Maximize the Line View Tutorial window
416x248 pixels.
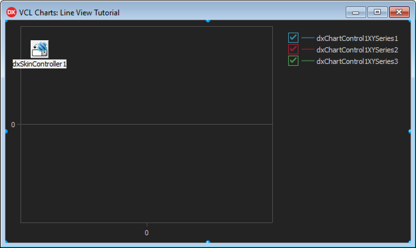(x=377, y=12)
